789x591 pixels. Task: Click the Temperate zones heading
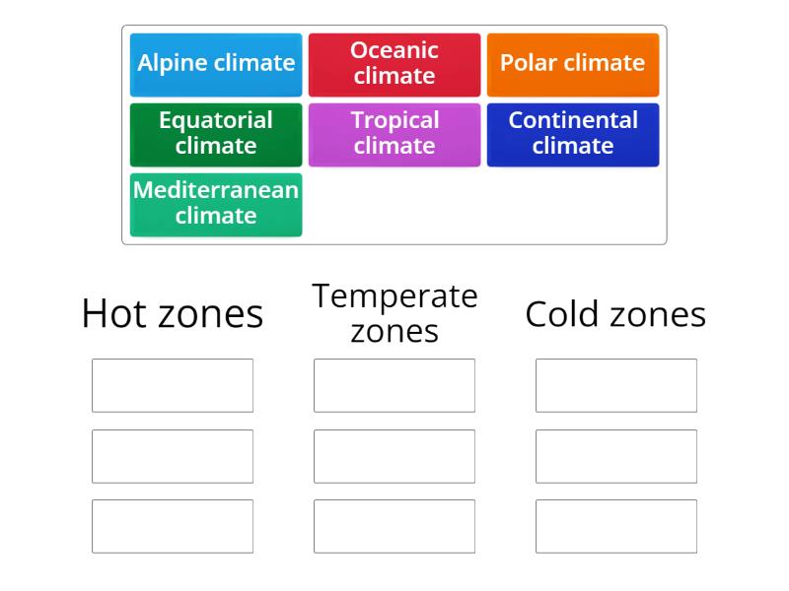click(x=394, y=313)
